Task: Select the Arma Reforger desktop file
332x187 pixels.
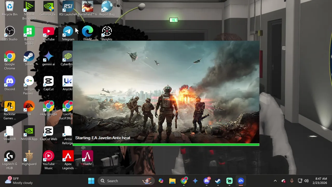Action: point(67,135)
